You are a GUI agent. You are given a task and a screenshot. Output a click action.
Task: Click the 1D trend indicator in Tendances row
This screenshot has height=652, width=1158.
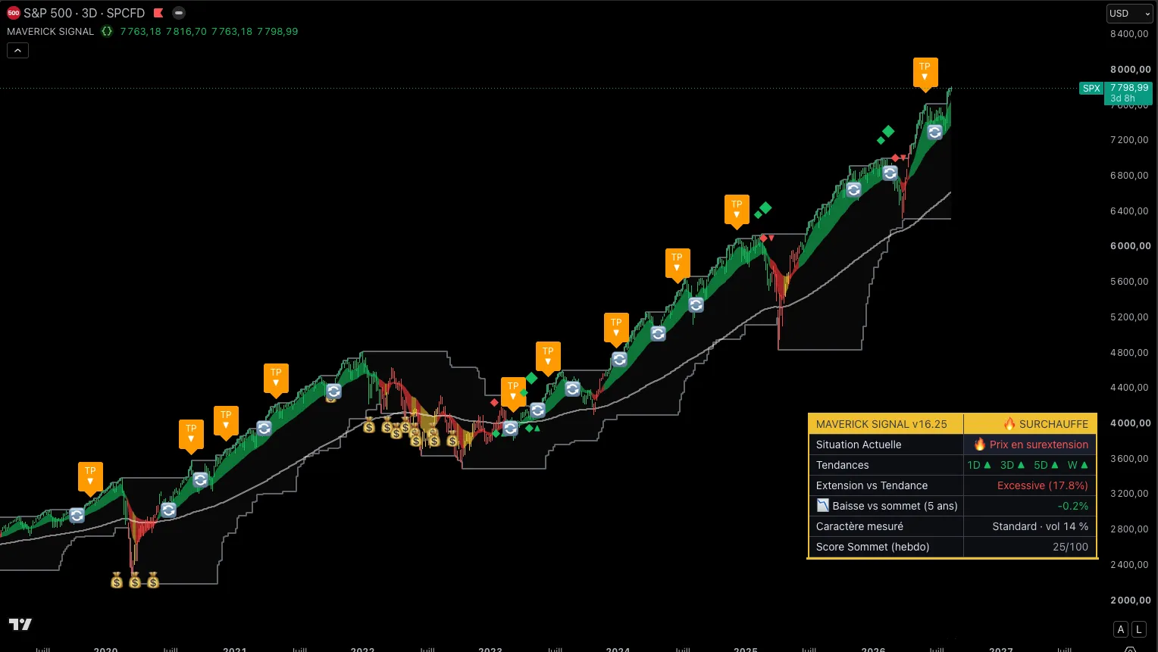point(978,465)
